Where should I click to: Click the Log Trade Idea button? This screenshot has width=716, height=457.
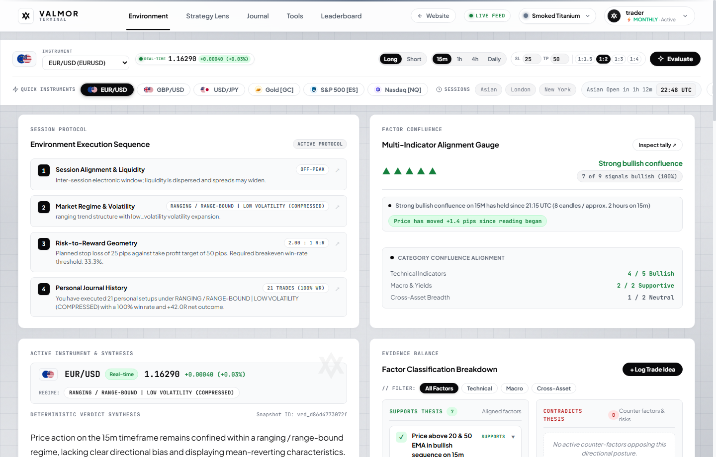pos(652,370)
